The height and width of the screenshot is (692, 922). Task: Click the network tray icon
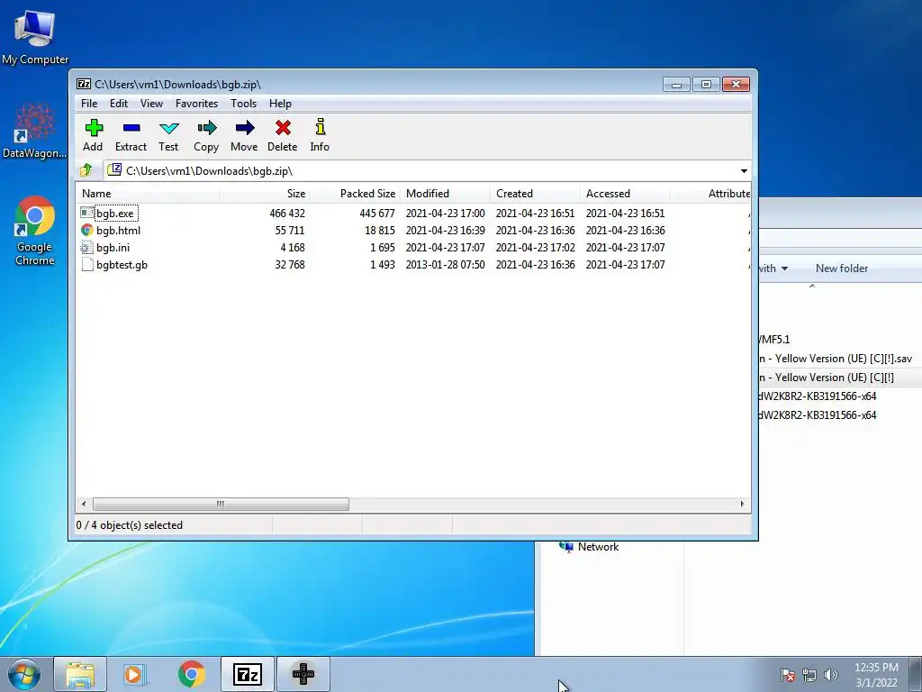[x=809, y=675]
